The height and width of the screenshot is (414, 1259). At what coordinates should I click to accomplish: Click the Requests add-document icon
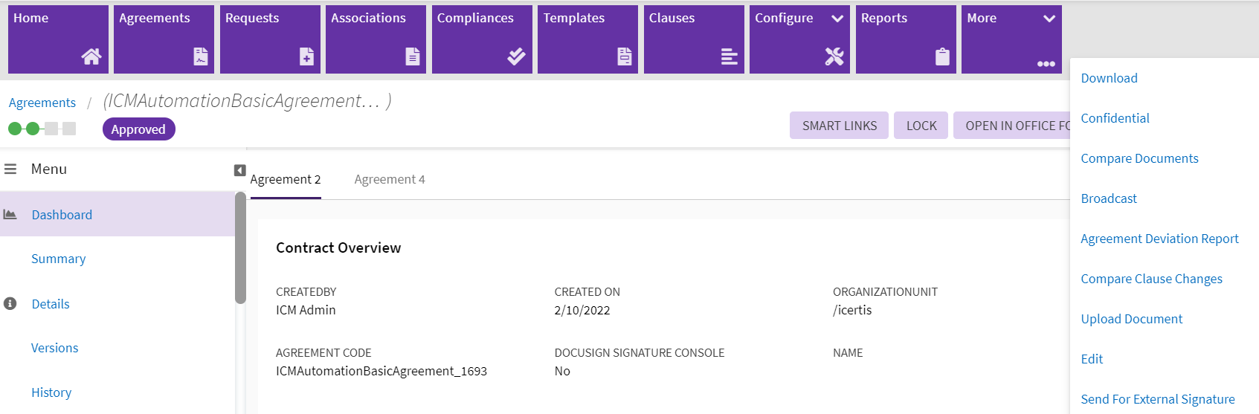click(306, 56)
